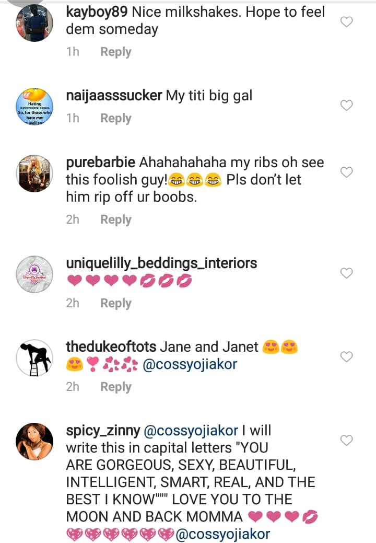Open naijaasssucker's profile avatar
This screenshot has width=376, height=543.
[x=34, y=107]
